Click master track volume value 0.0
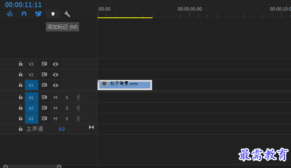The height and width of the screenshot is (168, 291). click(61, 129)
